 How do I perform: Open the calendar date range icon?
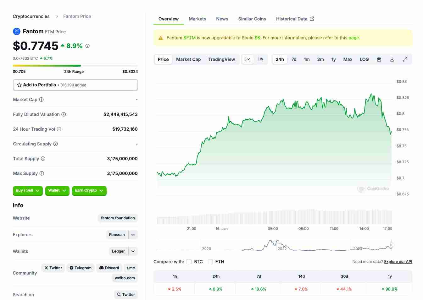(x=379, y=59)
